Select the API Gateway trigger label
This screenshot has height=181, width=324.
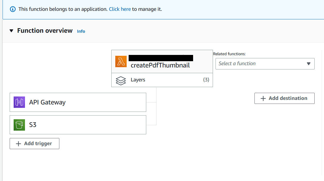(x=47, y=102)
